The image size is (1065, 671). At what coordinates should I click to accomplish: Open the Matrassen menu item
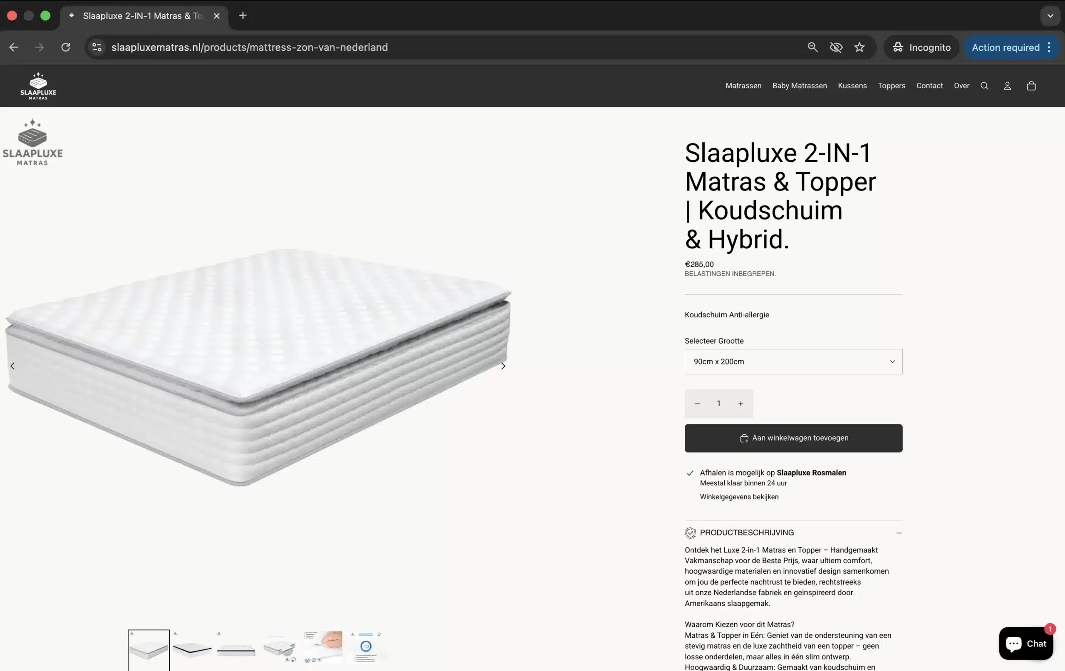click(743, 86)
